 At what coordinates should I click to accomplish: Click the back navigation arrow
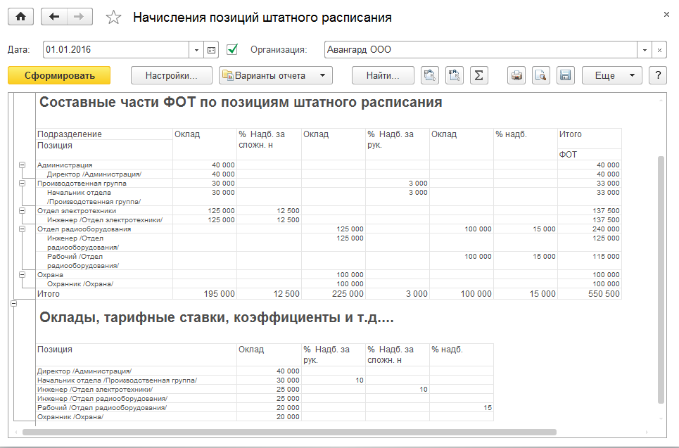tap(55, 18)
